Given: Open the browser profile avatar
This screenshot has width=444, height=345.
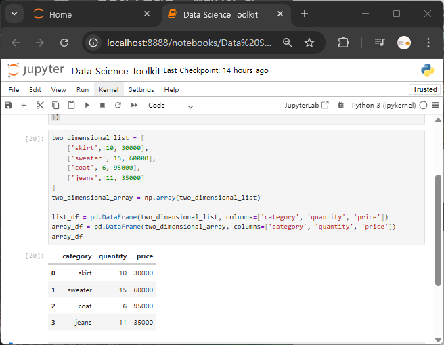Looking at the screenshot, I should tap(404, 43).
